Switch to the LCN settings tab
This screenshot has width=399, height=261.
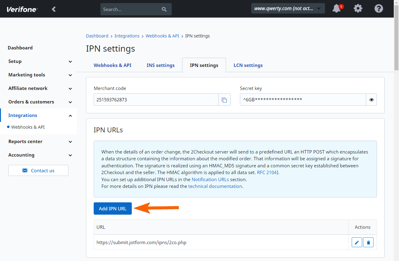[248, 65]
